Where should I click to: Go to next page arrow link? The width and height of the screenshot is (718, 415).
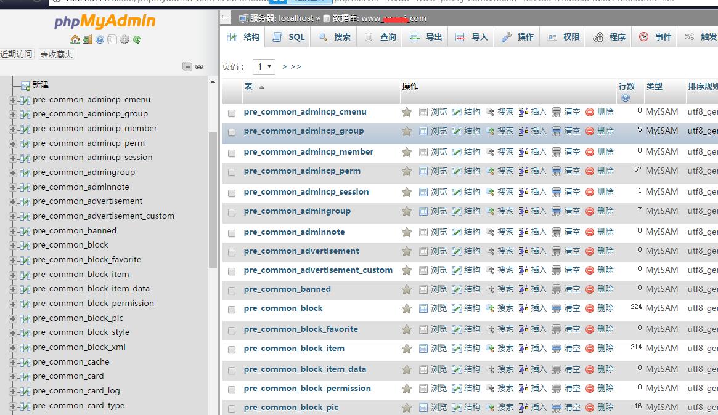point(284,66)
